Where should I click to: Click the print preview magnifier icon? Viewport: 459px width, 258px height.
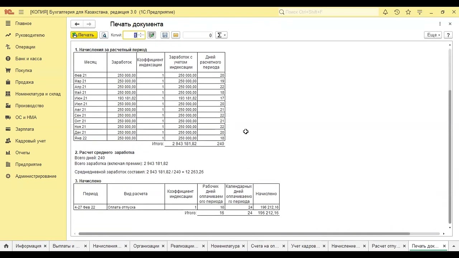(104, 35)
